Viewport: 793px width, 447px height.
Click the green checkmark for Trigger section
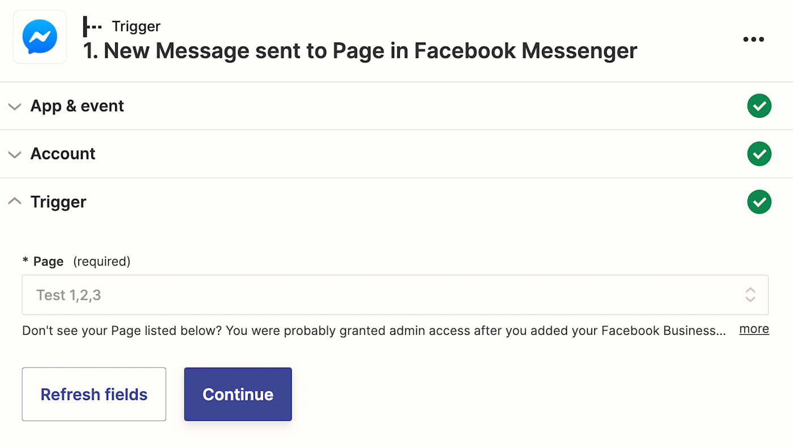coord(759,202)
